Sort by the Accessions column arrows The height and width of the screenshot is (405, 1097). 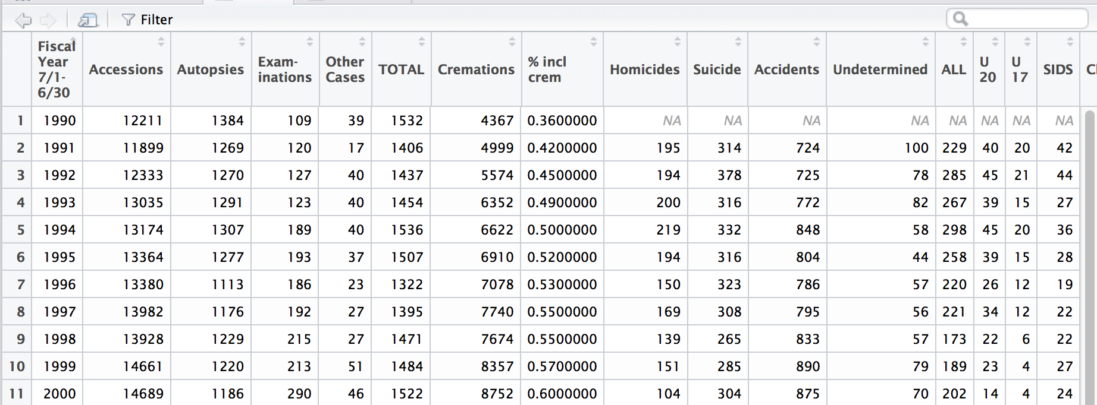pos(161,42)
